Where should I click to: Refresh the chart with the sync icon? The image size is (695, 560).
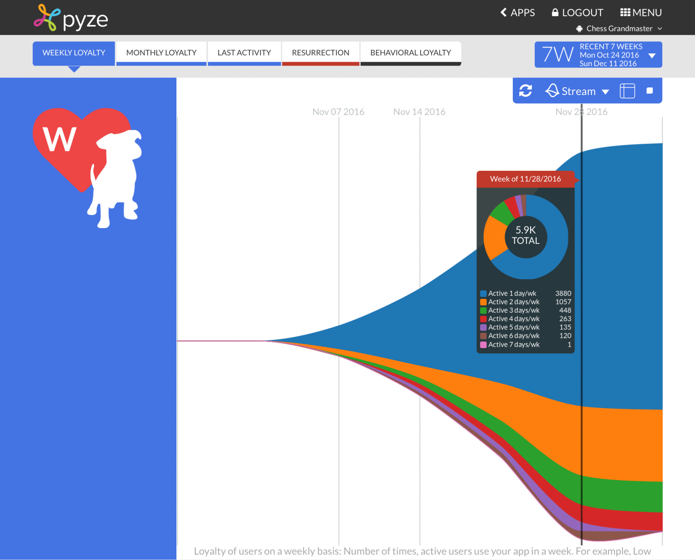(x=525, y=91)
